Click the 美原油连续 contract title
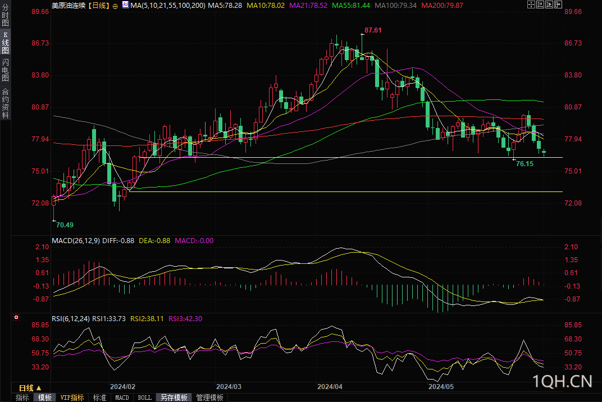The image size is (602, 402). [x=69, y=6]
